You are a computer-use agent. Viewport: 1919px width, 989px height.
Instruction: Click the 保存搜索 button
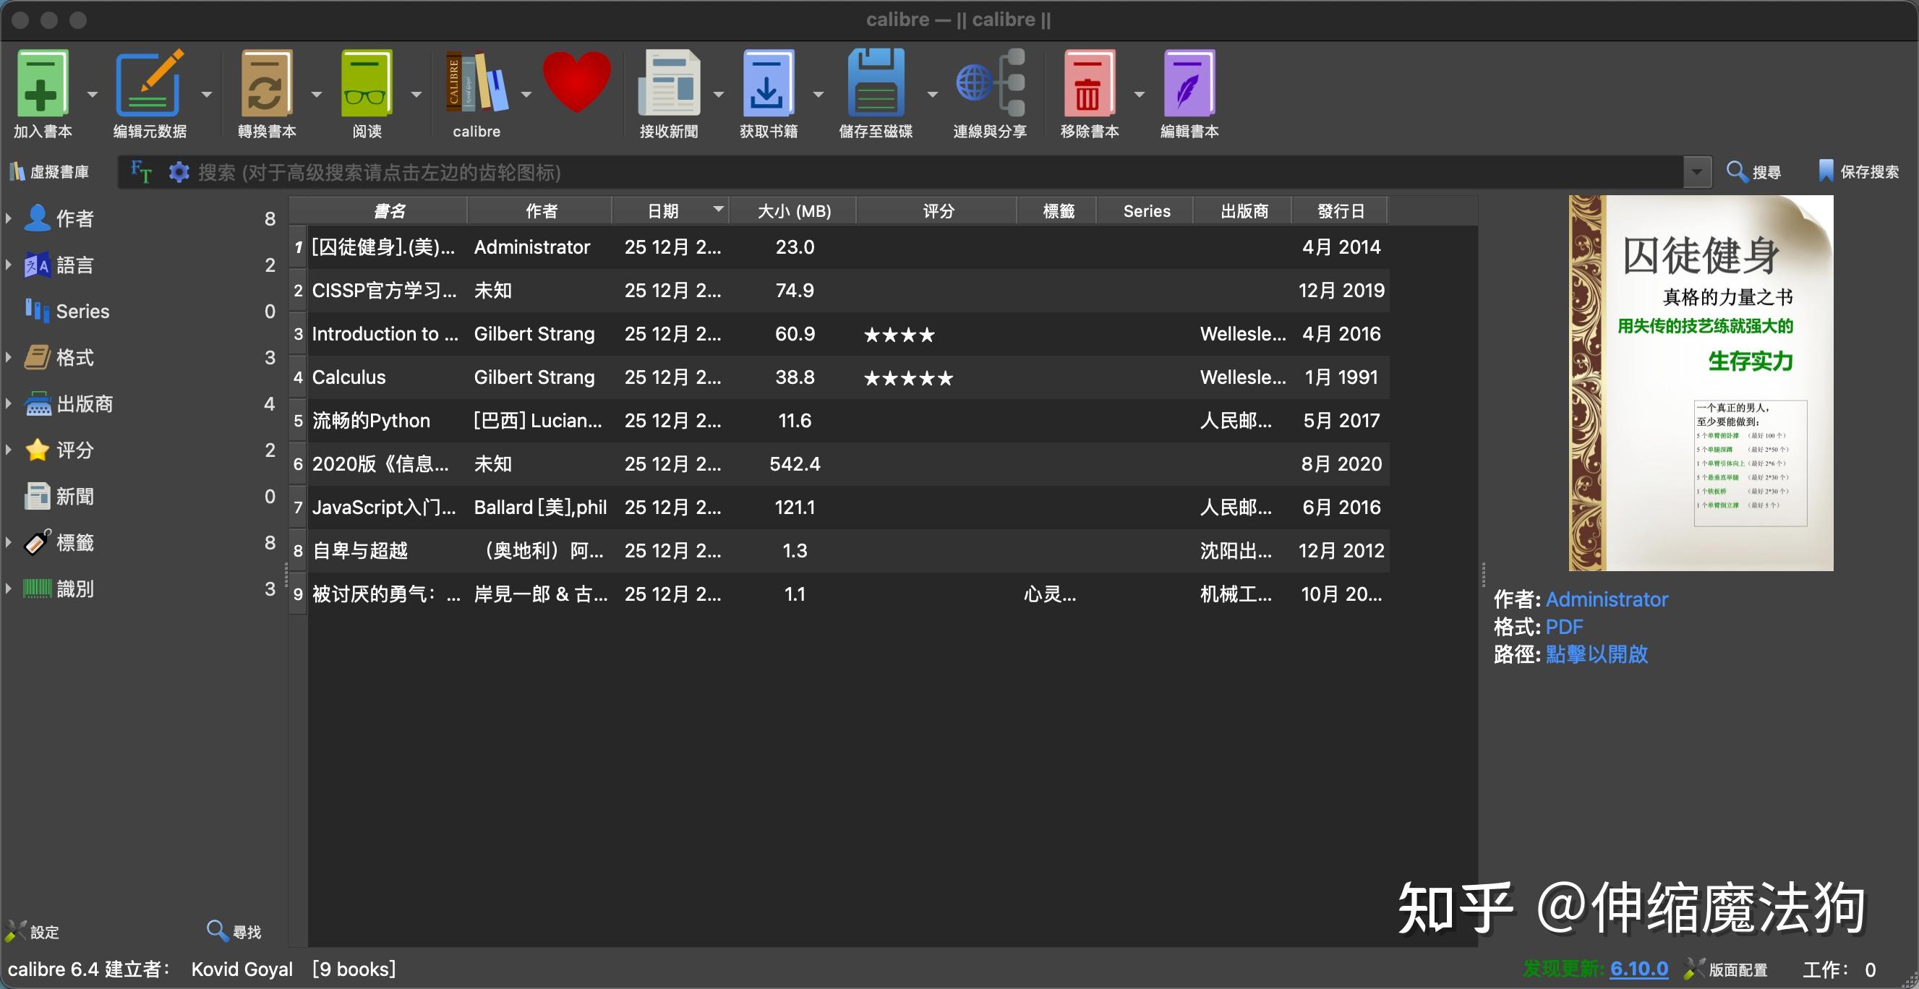[1860, 172]
